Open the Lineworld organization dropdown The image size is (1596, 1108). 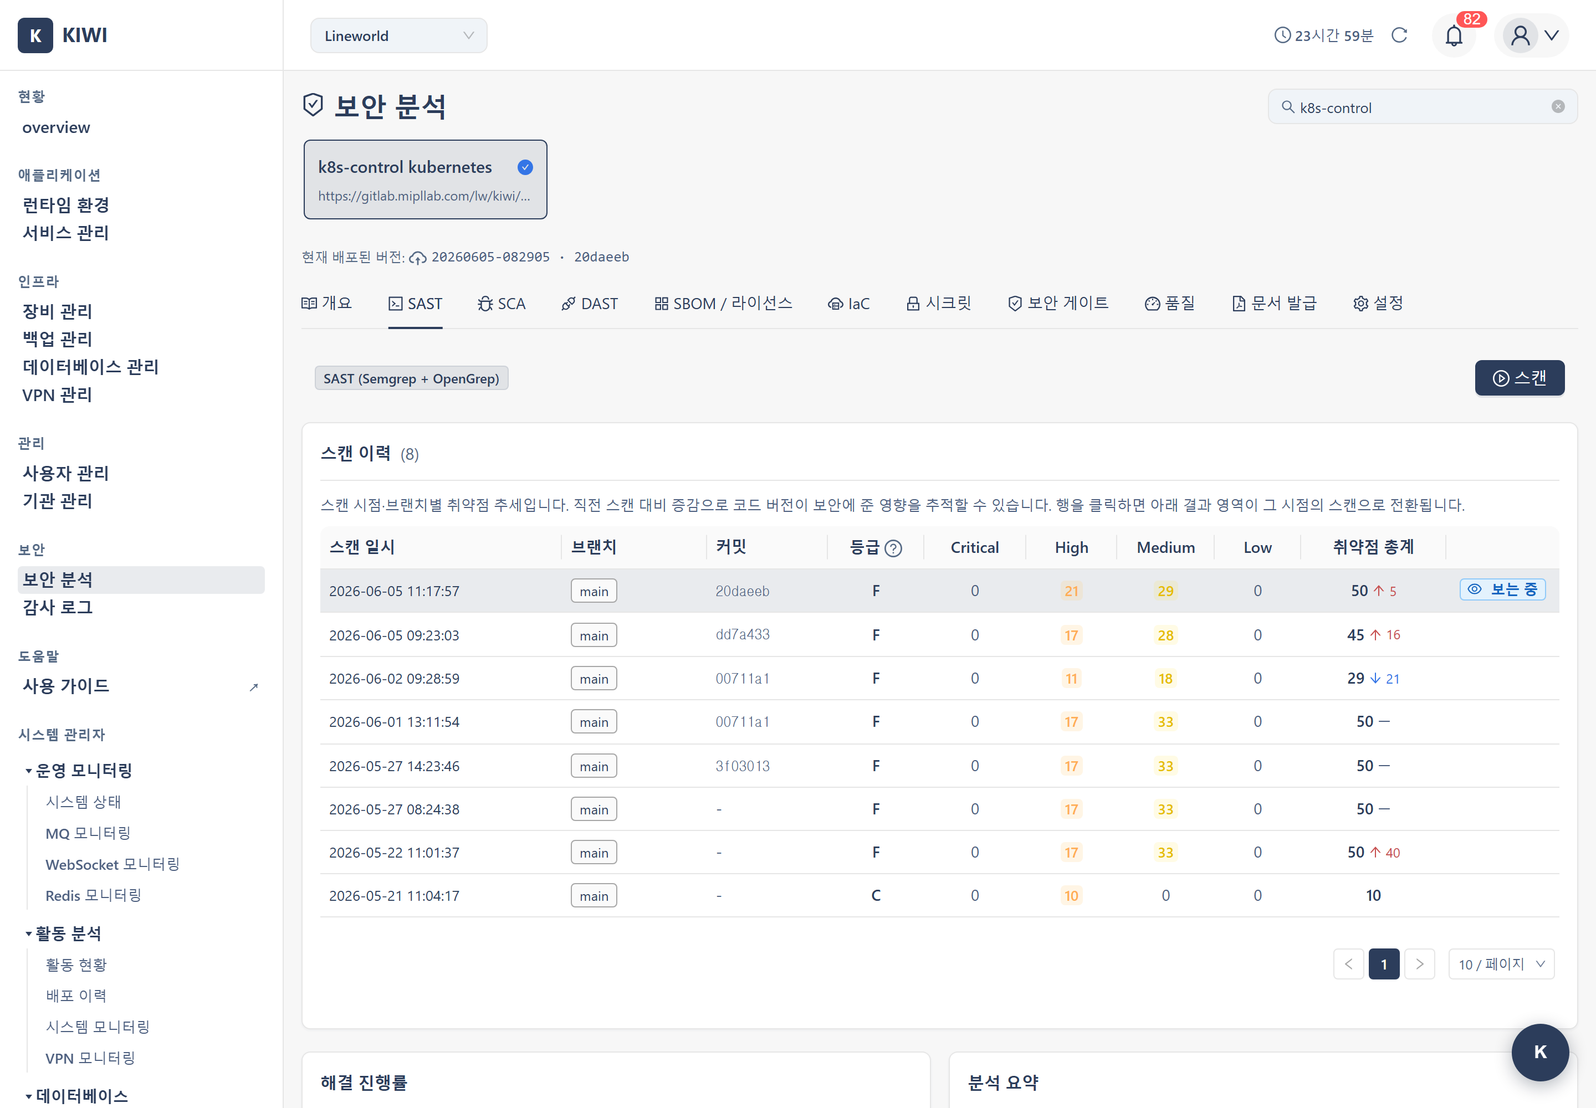(398, 35)
